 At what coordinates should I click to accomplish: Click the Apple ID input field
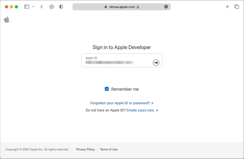pyautogui.click(x=122, y=60)
